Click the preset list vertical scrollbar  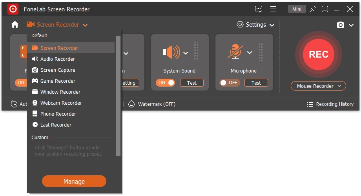click(118, 96)
